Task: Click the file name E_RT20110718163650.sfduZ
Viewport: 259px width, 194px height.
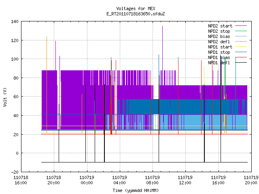Action: click(x=136, y=14)
